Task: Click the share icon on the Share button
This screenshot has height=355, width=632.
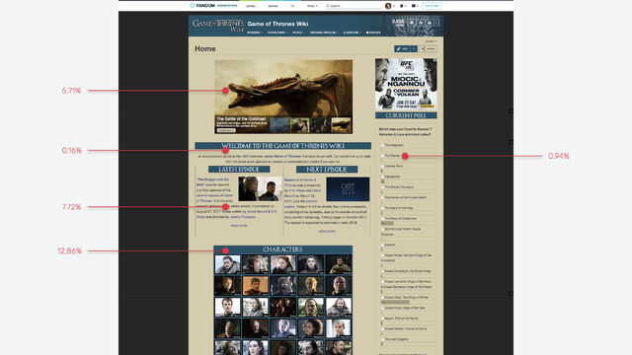Action: pos(424,48)
